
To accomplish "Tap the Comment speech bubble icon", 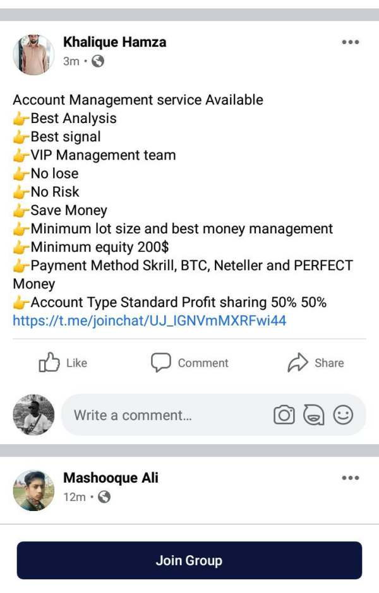I will click(161, 363).
